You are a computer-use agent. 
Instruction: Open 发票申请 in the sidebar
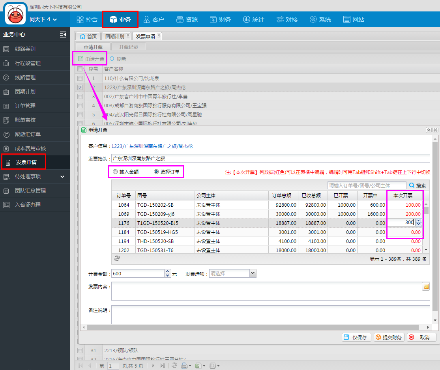(x=35, y=162)
